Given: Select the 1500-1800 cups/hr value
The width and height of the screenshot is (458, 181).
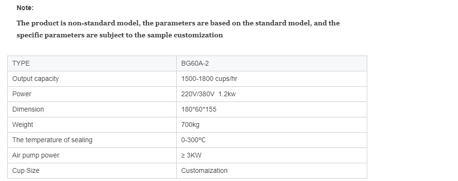Looking at the screenshot, I should point(209,79).
